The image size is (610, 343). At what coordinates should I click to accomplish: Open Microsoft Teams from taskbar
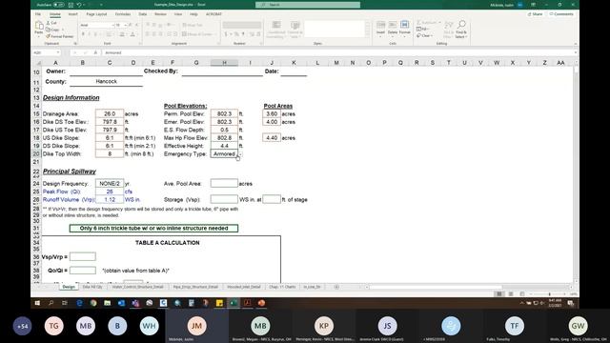[135, 303]
